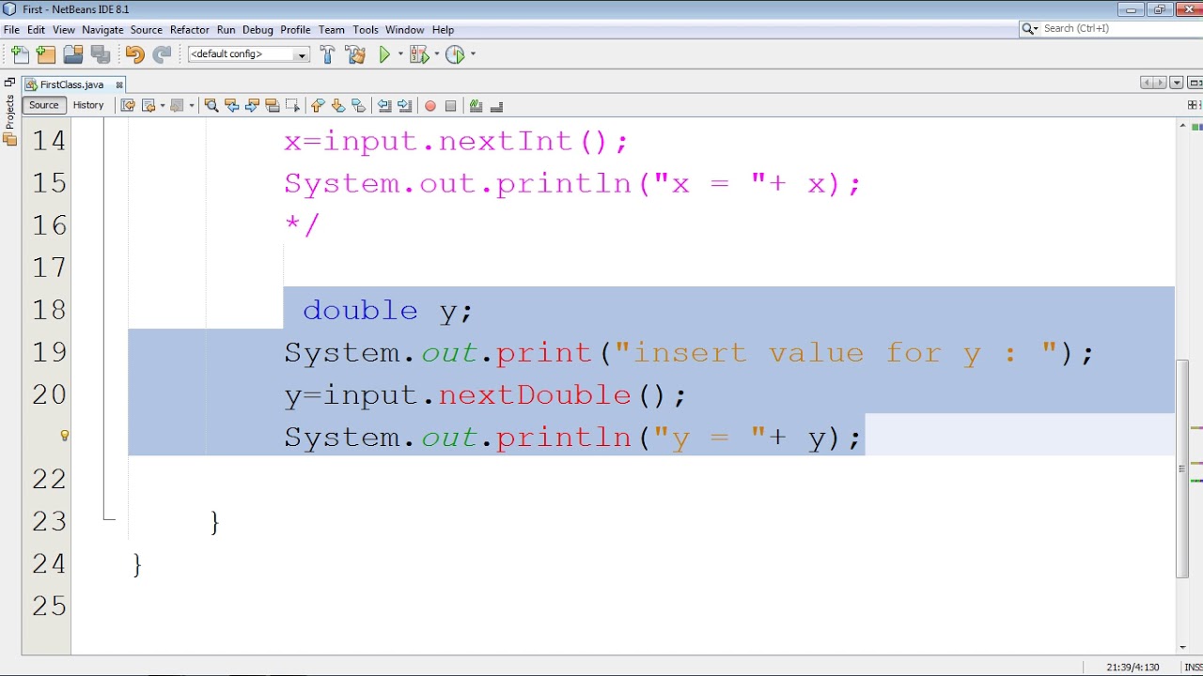Screen dimensions: 1203x676
Task: Shift the selected line right
Action: (x=405, y=106)
